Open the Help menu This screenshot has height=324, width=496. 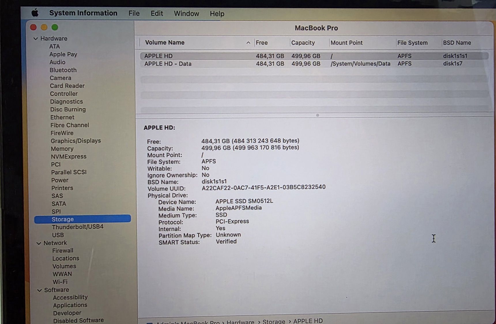217,14
